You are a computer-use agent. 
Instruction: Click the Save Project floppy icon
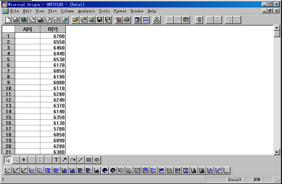tap(100, 20)
